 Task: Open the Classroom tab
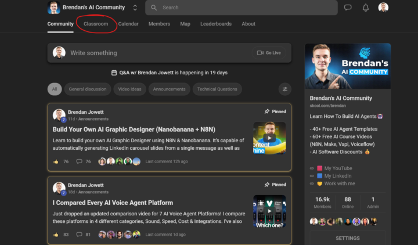(x=96, y=24)
